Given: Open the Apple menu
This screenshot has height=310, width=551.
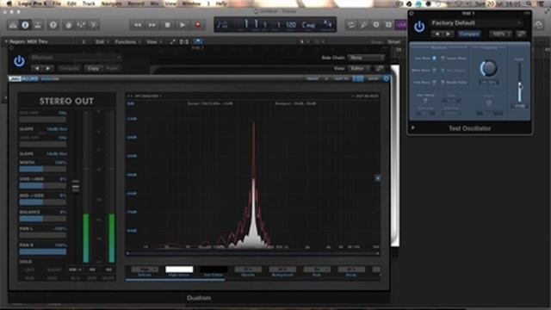Looking at the screenshot, I should [9, 3].
